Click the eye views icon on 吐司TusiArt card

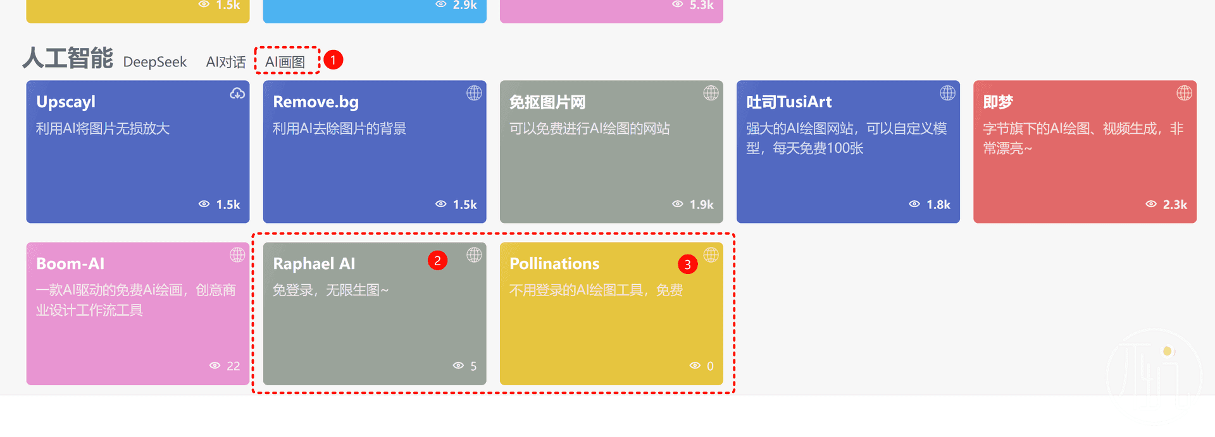914,204
